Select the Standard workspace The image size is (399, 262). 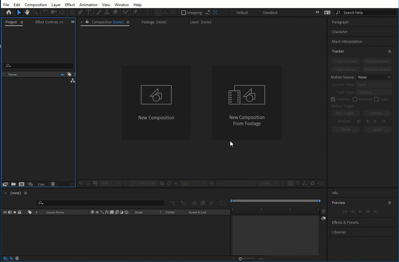coord(270,13)
